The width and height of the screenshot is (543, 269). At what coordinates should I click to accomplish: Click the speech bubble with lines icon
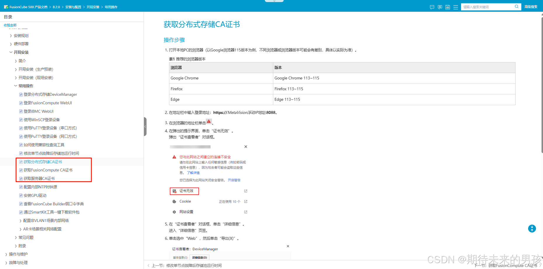click(x=440, y=7)
